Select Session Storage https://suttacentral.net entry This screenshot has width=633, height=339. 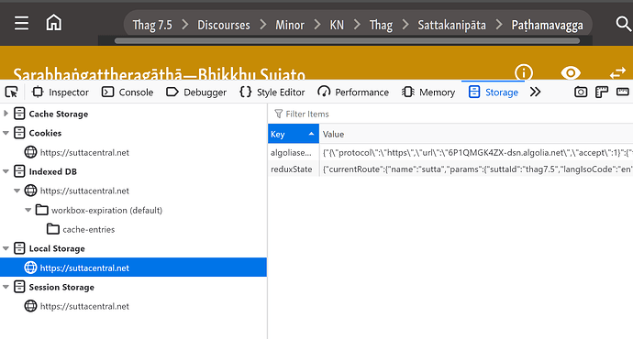click(x=84, y=306)
